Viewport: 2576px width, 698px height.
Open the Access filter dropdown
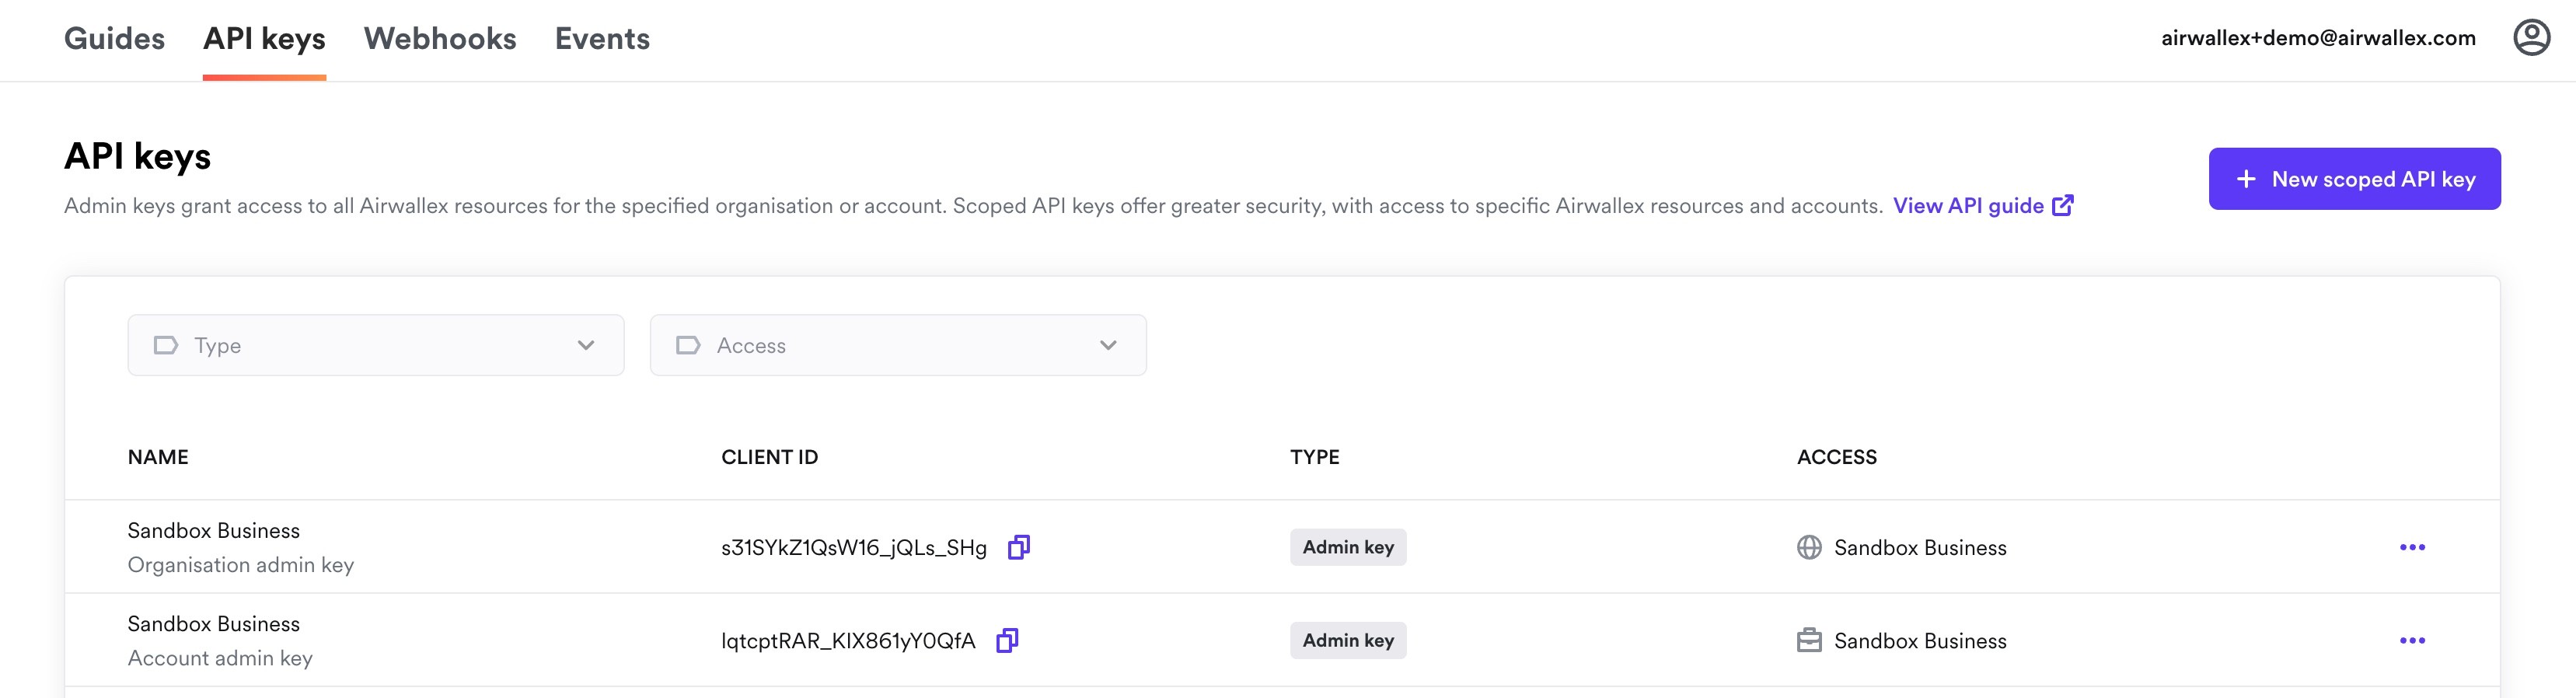tap(897, 345)
